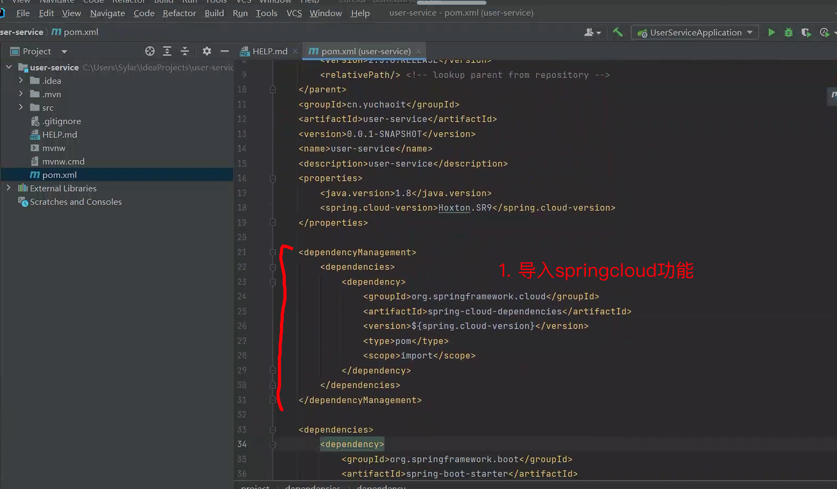Image resolution: width=837 pixels, height=489 pixels.
Task: Fold the properties block in gutter
Action: 273,178
